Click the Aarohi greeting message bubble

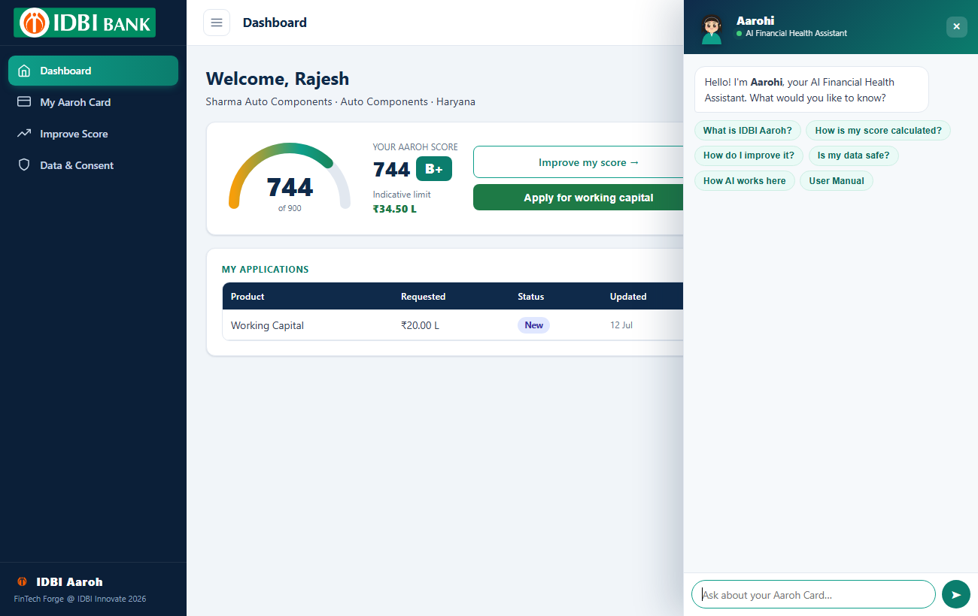(x=811, y=89)
